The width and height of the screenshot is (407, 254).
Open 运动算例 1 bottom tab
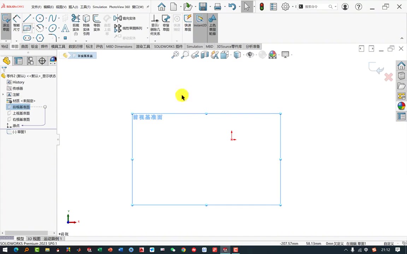(x=53, y=238)
